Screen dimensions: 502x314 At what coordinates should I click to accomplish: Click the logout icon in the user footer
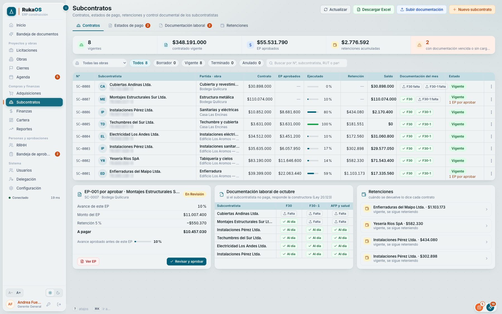pos(59,304)
